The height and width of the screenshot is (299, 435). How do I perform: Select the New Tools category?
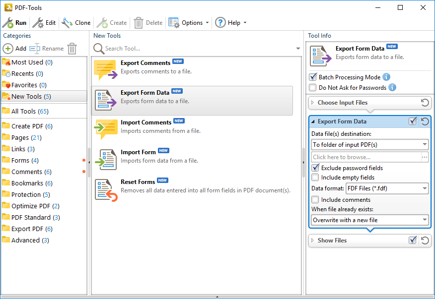click(44, 96)
